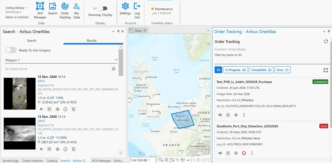Select the All orders filter

218,70
